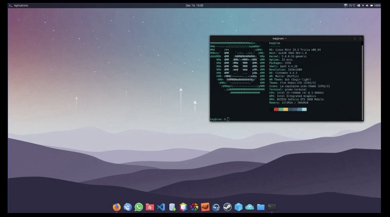Click the 15 °C temperature reading
The height and width of the screenshot is (217, 390).
(352, 5)
